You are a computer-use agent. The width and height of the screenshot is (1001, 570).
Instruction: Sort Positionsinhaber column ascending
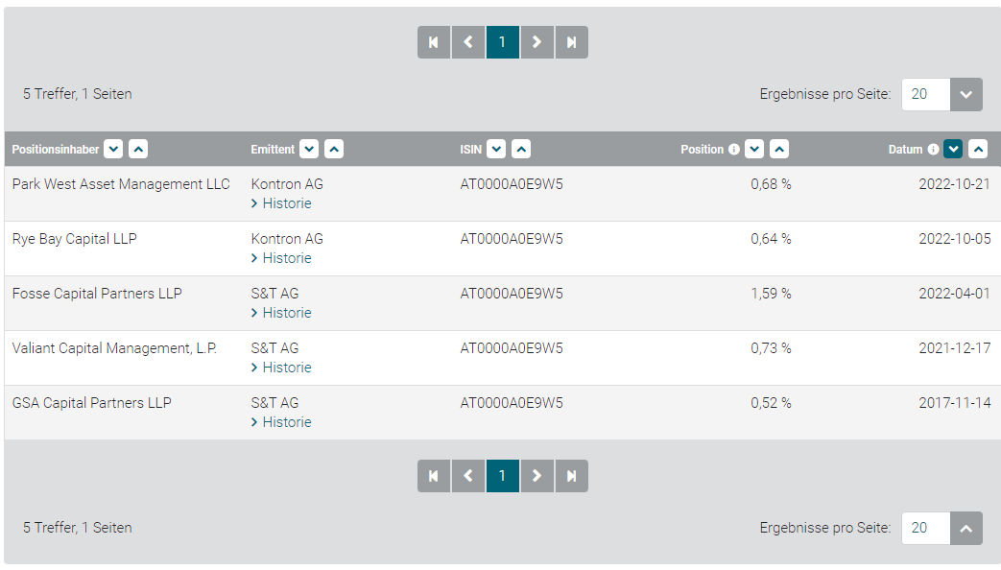pos(138,149)
